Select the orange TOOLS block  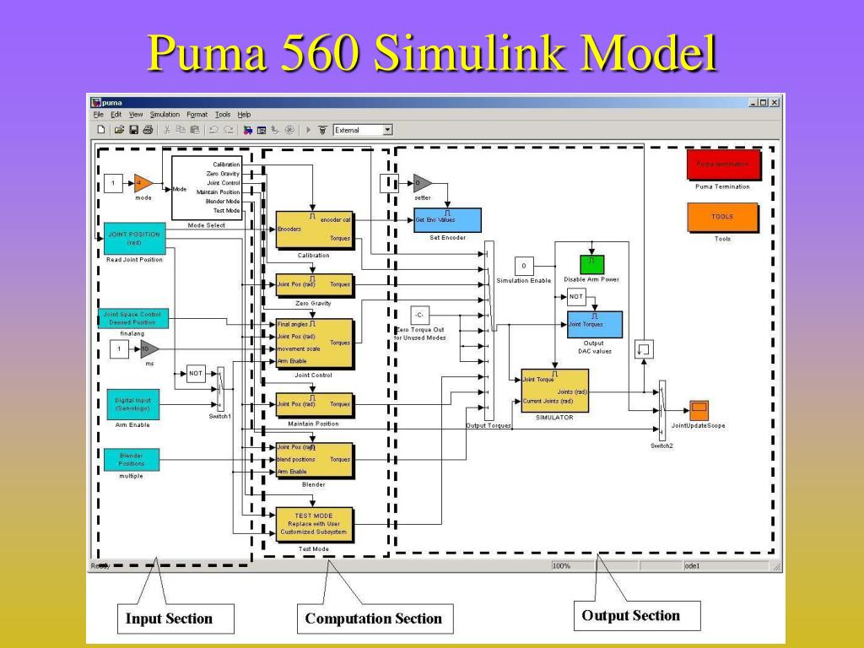pos(722,217)
